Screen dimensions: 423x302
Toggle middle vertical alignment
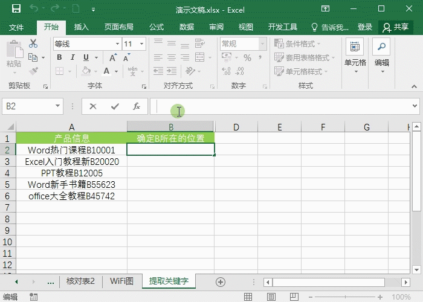(x=172, y=43)
